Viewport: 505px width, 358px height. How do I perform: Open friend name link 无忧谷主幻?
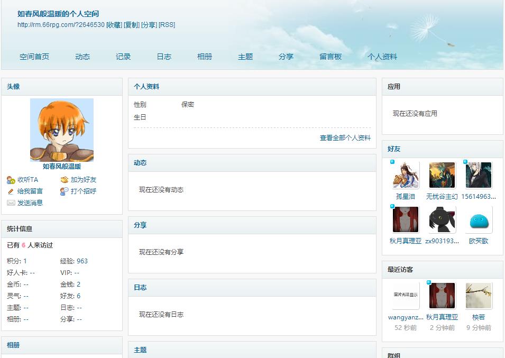pos(442,196)
